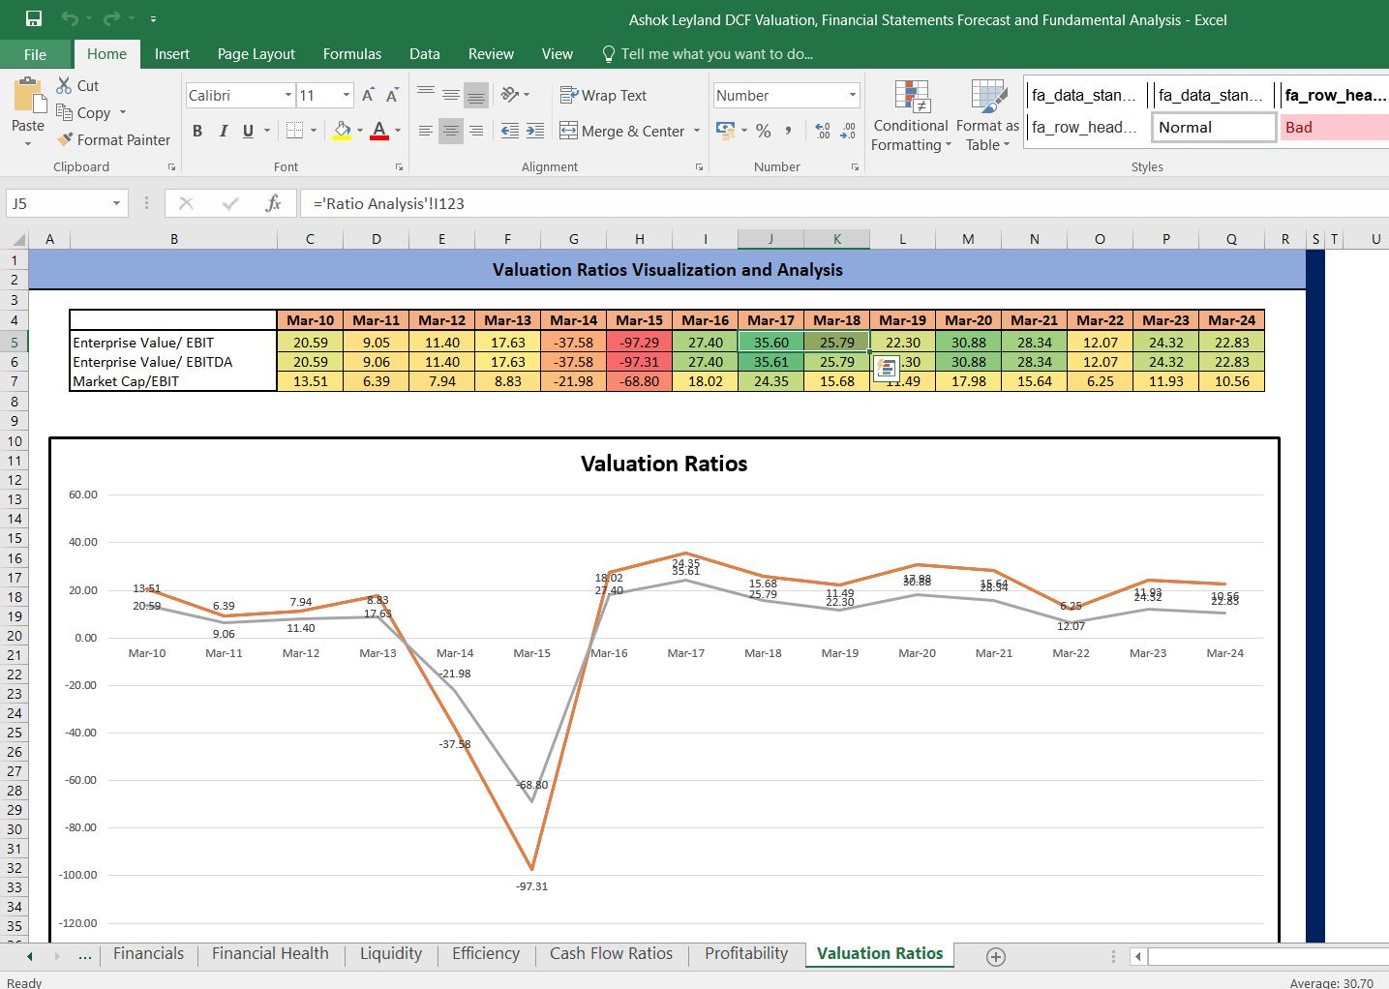
Task: Open the Liquidity sheet tab
Action: coord(391,954)
